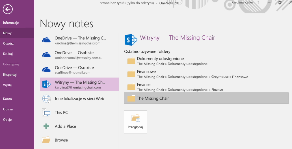Open the Finanse recent folder
Image resolution: width=292 pixels, height=149 pixels.
pyautogui.click(x=206, y=87)
